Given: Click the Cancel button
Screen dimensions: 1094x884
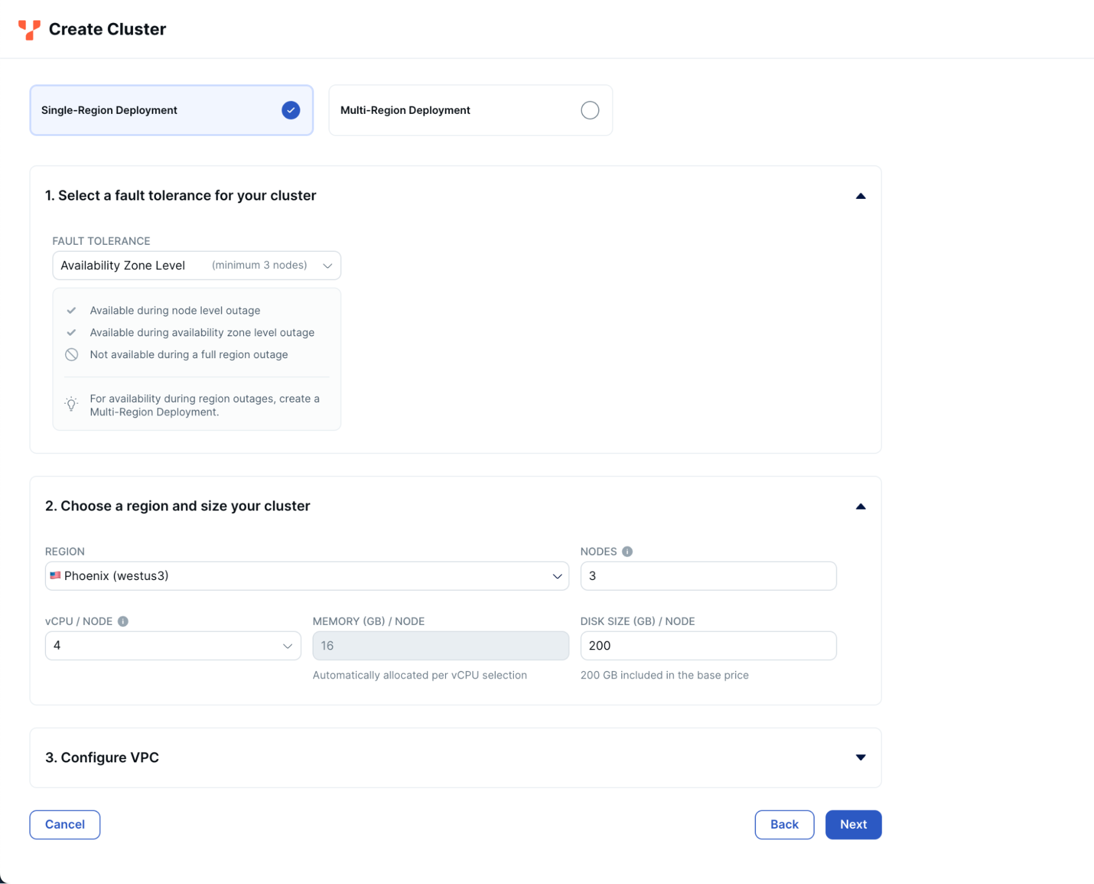Looking at the screenshot, I should point(65,824).
